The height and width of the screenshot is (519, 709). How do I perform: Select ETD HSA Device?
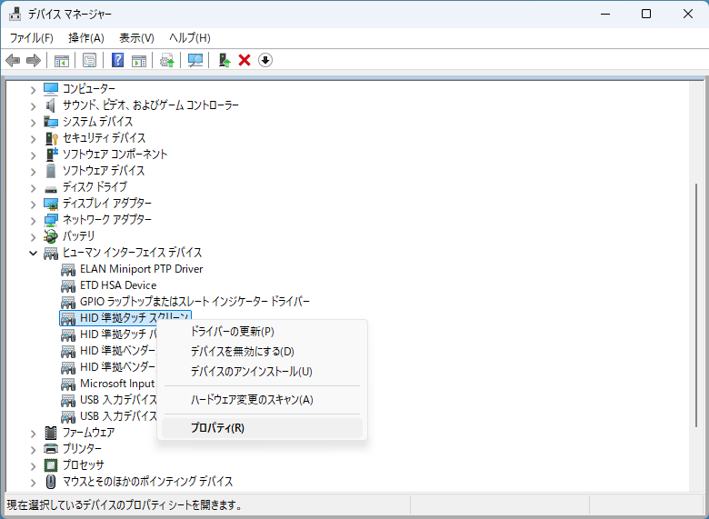click(x=118, y=285)
